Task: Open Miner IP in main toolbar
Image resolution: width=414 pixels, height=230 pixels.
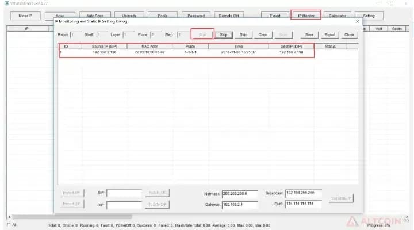Action: (25, 16)
